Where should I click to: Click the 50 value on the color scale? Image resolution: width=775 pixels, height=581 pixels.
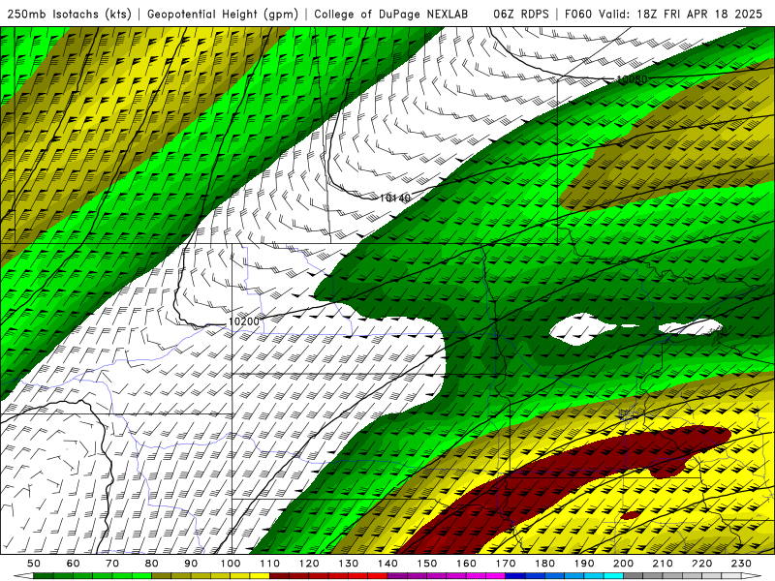[34, 564]
